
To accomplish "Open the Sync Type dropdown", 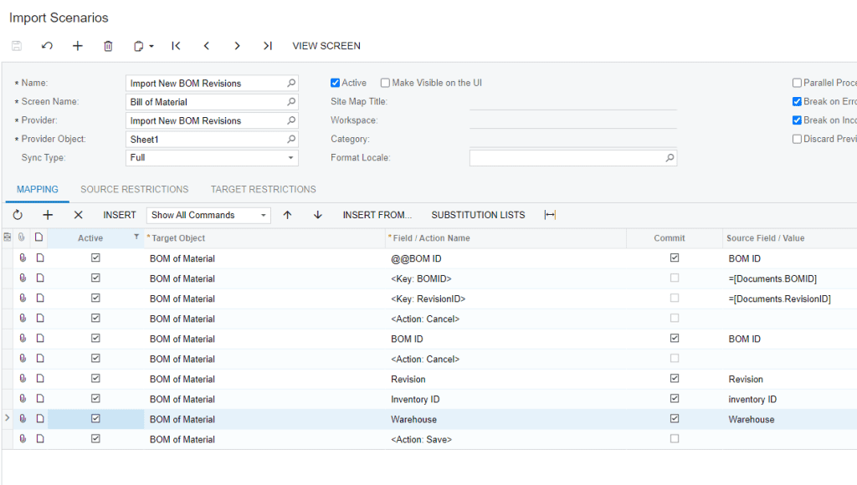I will pos(290,158).
